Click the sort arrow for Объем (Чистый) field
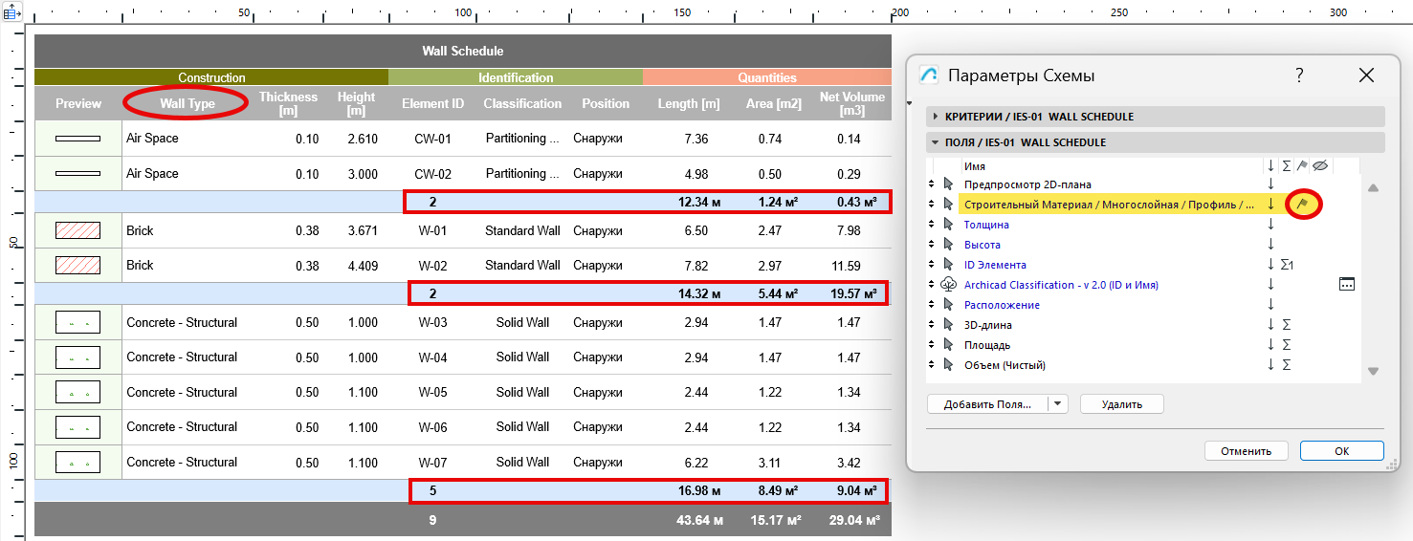 (x=1271, y=365)
